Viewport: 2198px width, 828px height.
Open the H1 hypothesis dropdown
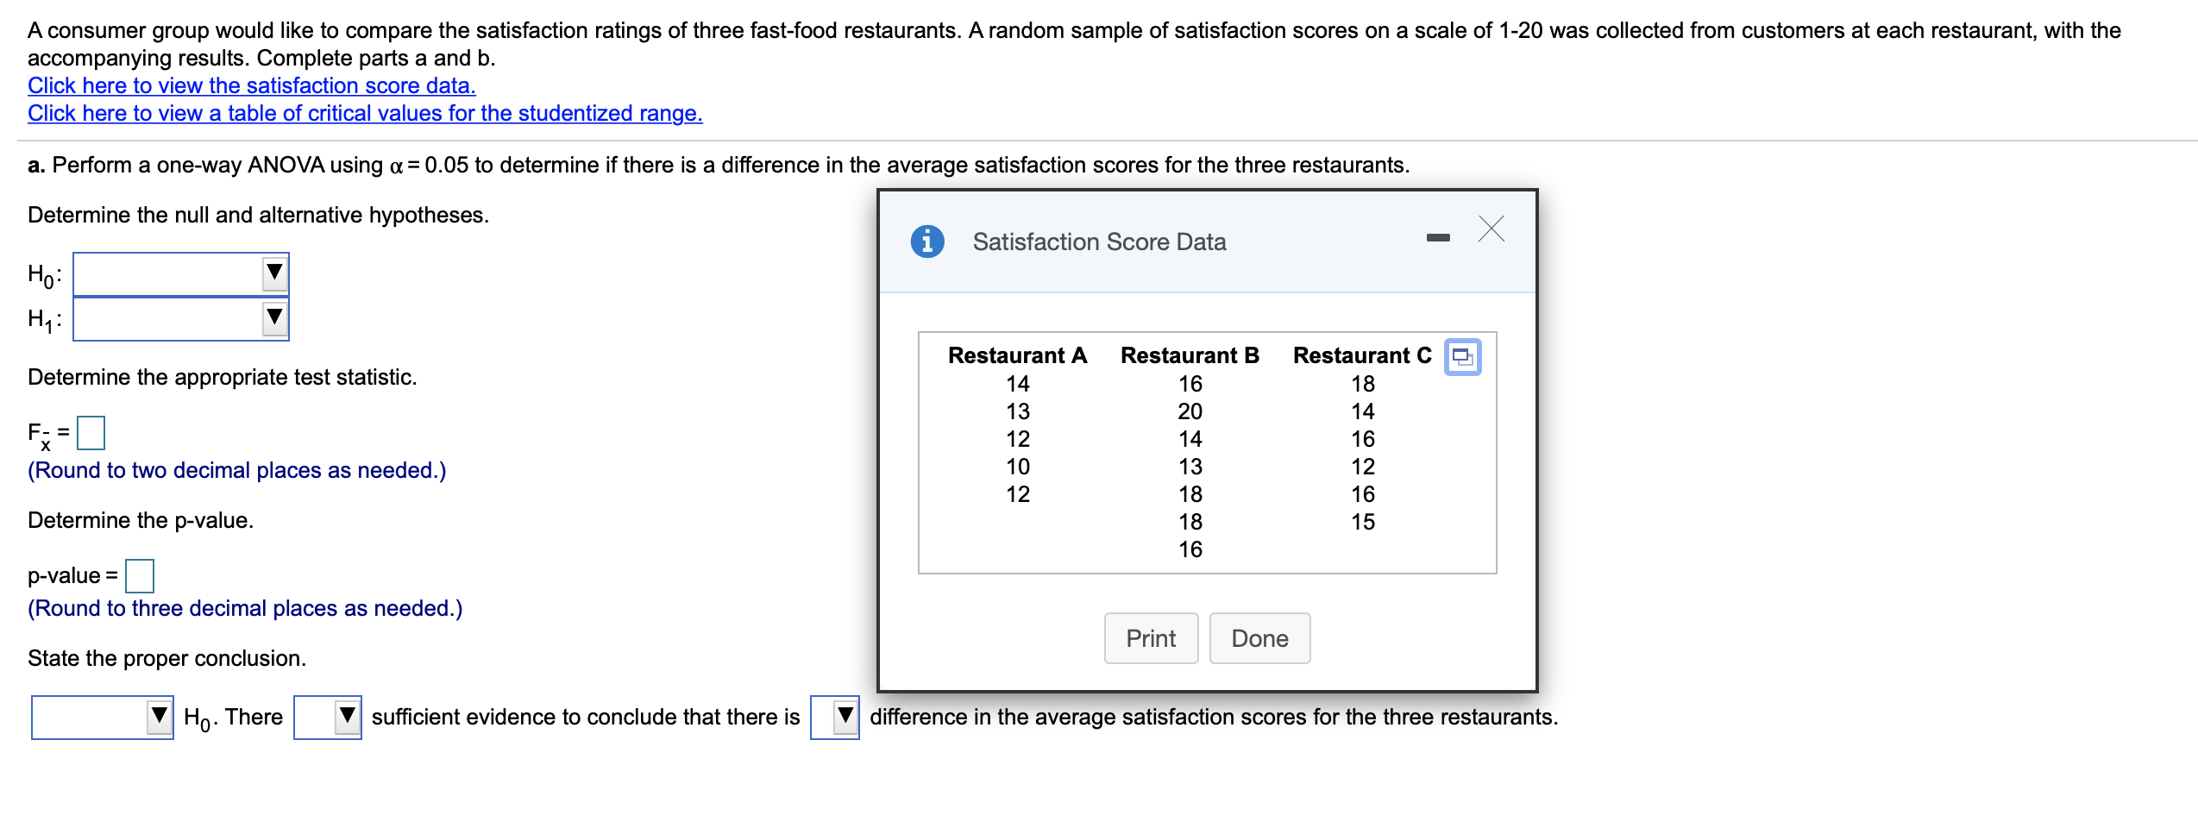pos(273,318)
